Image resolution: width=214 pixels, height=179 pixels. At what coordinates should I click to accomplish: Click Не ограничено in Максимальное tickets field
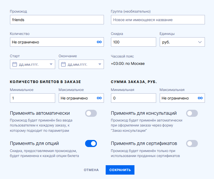(x=74, y=98)
